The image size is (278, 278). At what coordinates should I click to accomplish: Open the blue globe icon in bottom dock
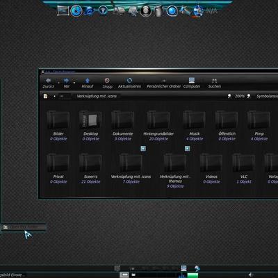coord(197,268)
